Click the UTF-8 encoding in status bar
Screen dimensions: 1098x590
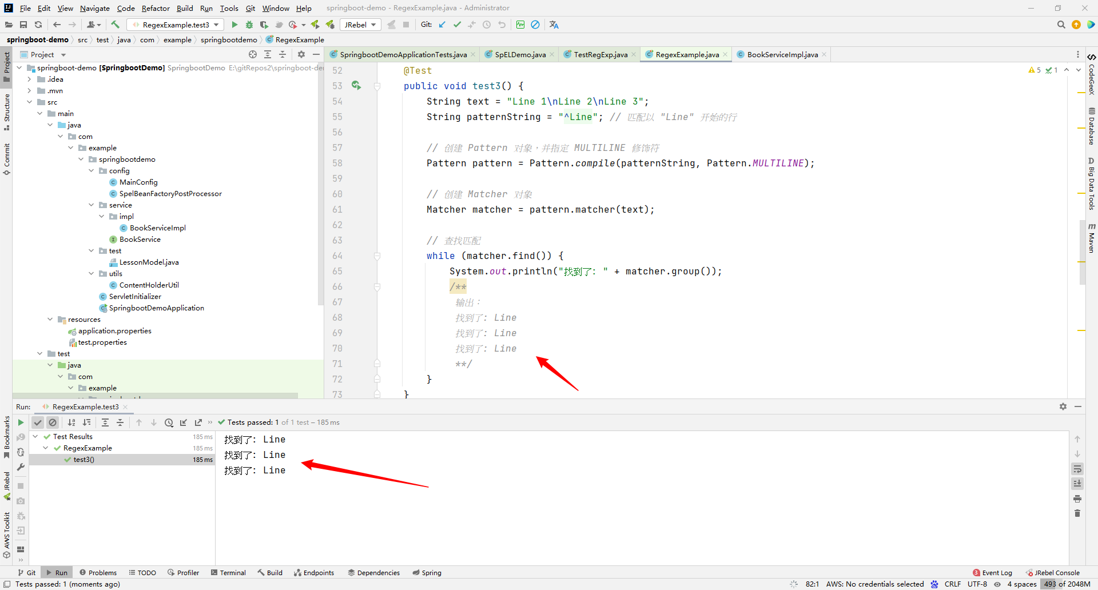(977, 584)
